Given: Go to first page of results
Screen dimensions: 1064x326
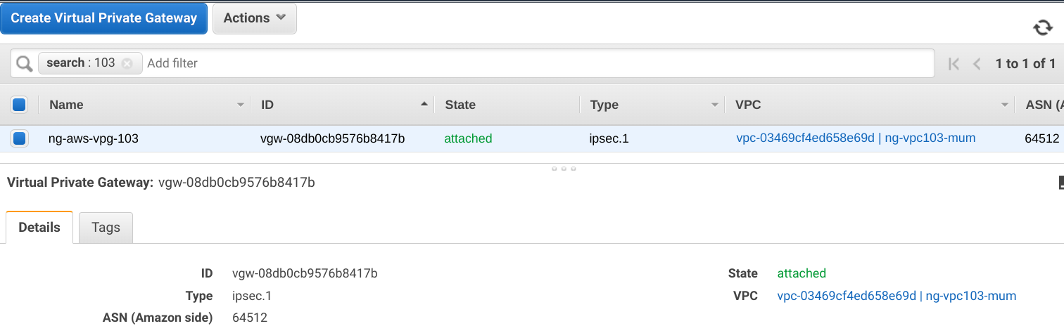Looking at the screenshot, I should coord(954,64).
